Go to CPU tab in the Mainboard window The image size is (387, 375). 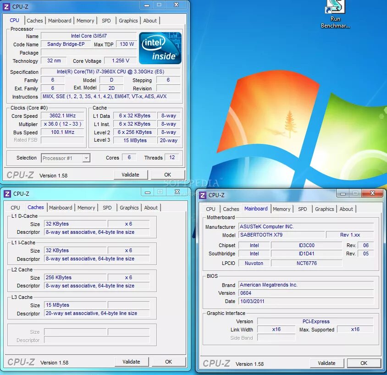click(211, 209)
